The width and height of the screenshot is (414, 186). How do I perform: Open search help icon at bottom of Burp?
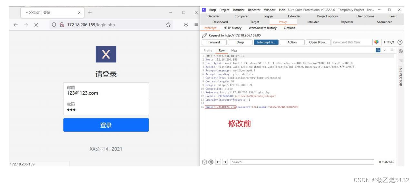point(204,162)
